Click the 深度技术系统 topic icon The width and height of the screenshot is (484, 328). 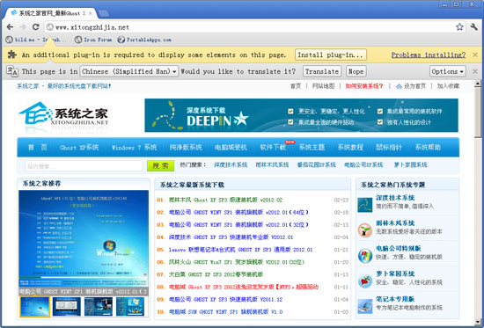(x=365, y=205)
